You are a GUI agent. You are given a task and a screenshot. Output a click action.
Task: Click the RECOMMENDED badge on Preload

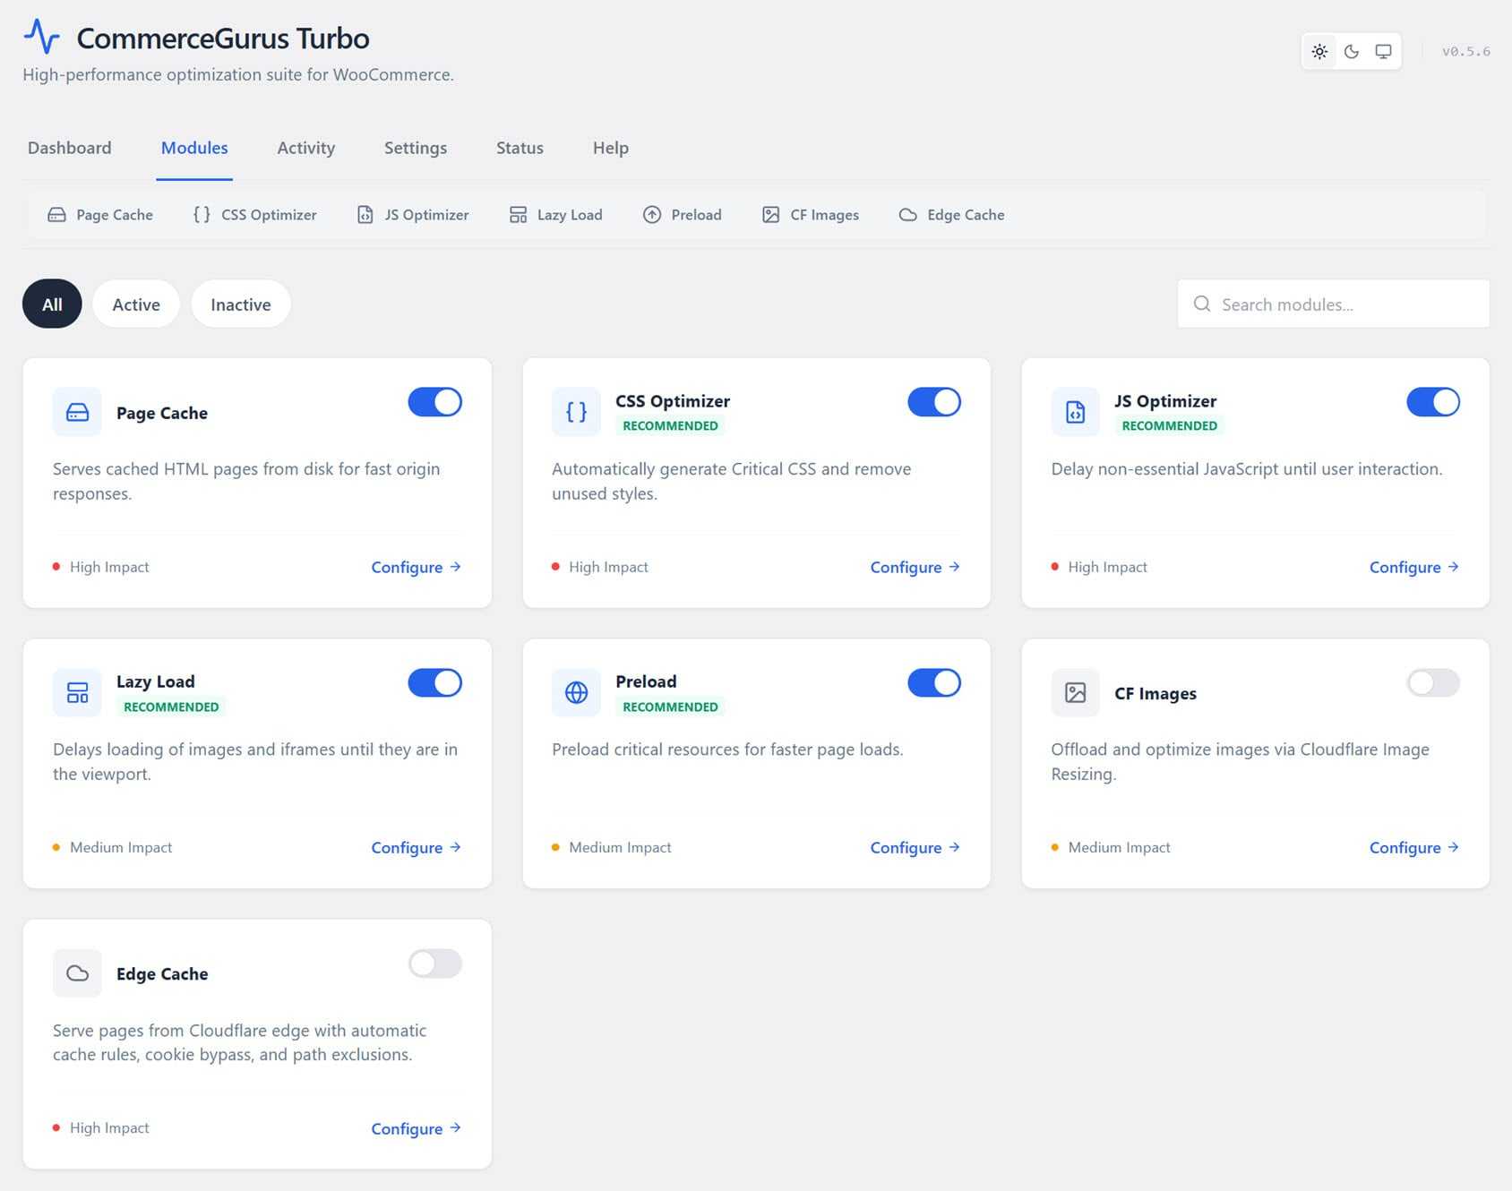(x=670, y=707)
